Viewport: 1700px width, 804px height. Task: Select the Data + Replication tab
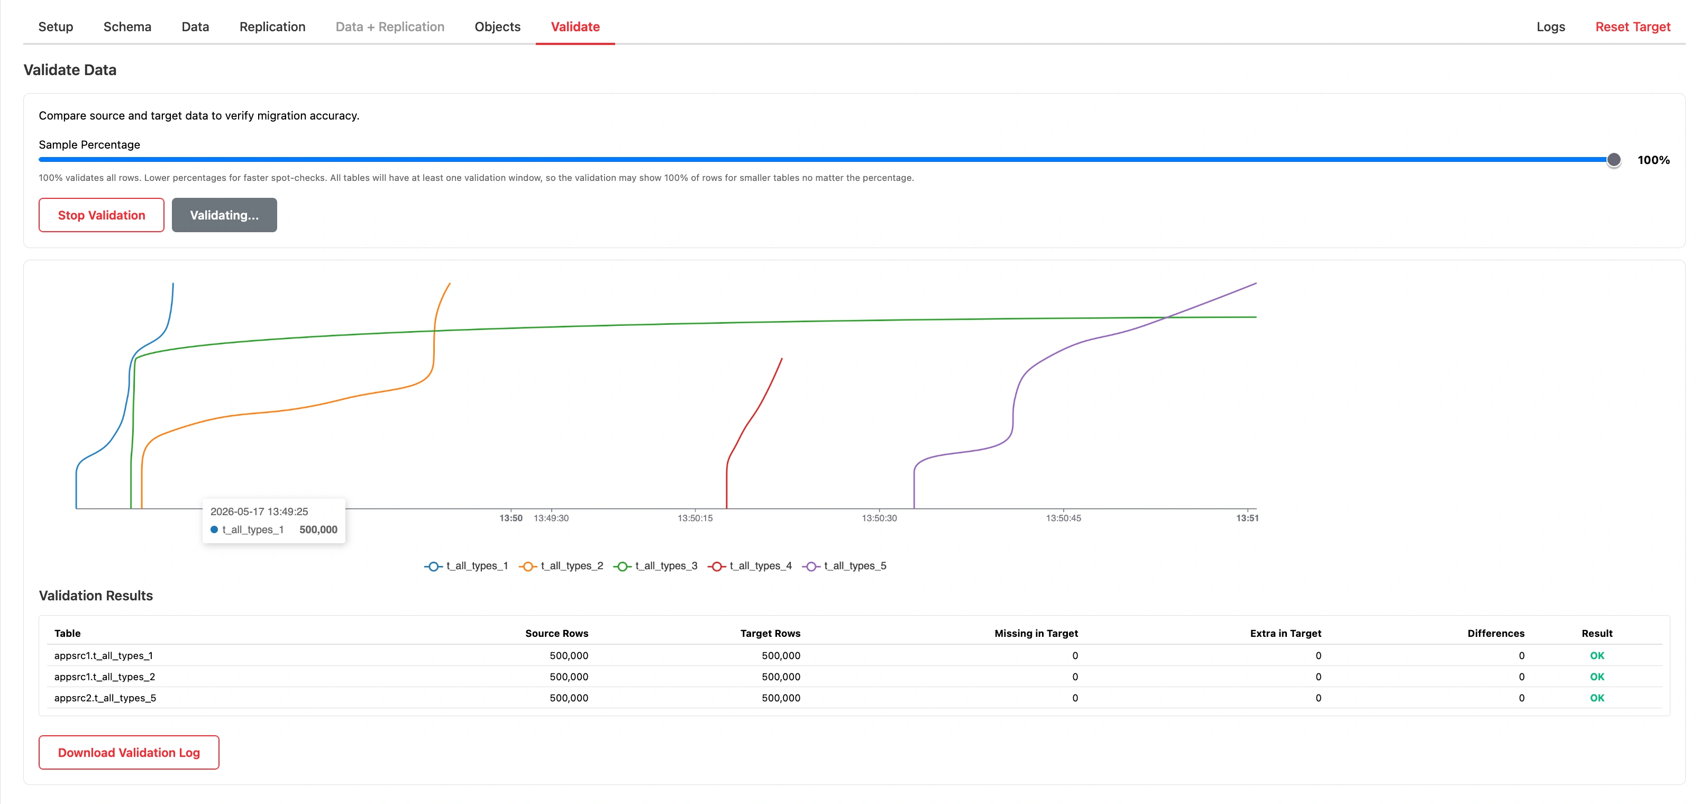[390, 26]
